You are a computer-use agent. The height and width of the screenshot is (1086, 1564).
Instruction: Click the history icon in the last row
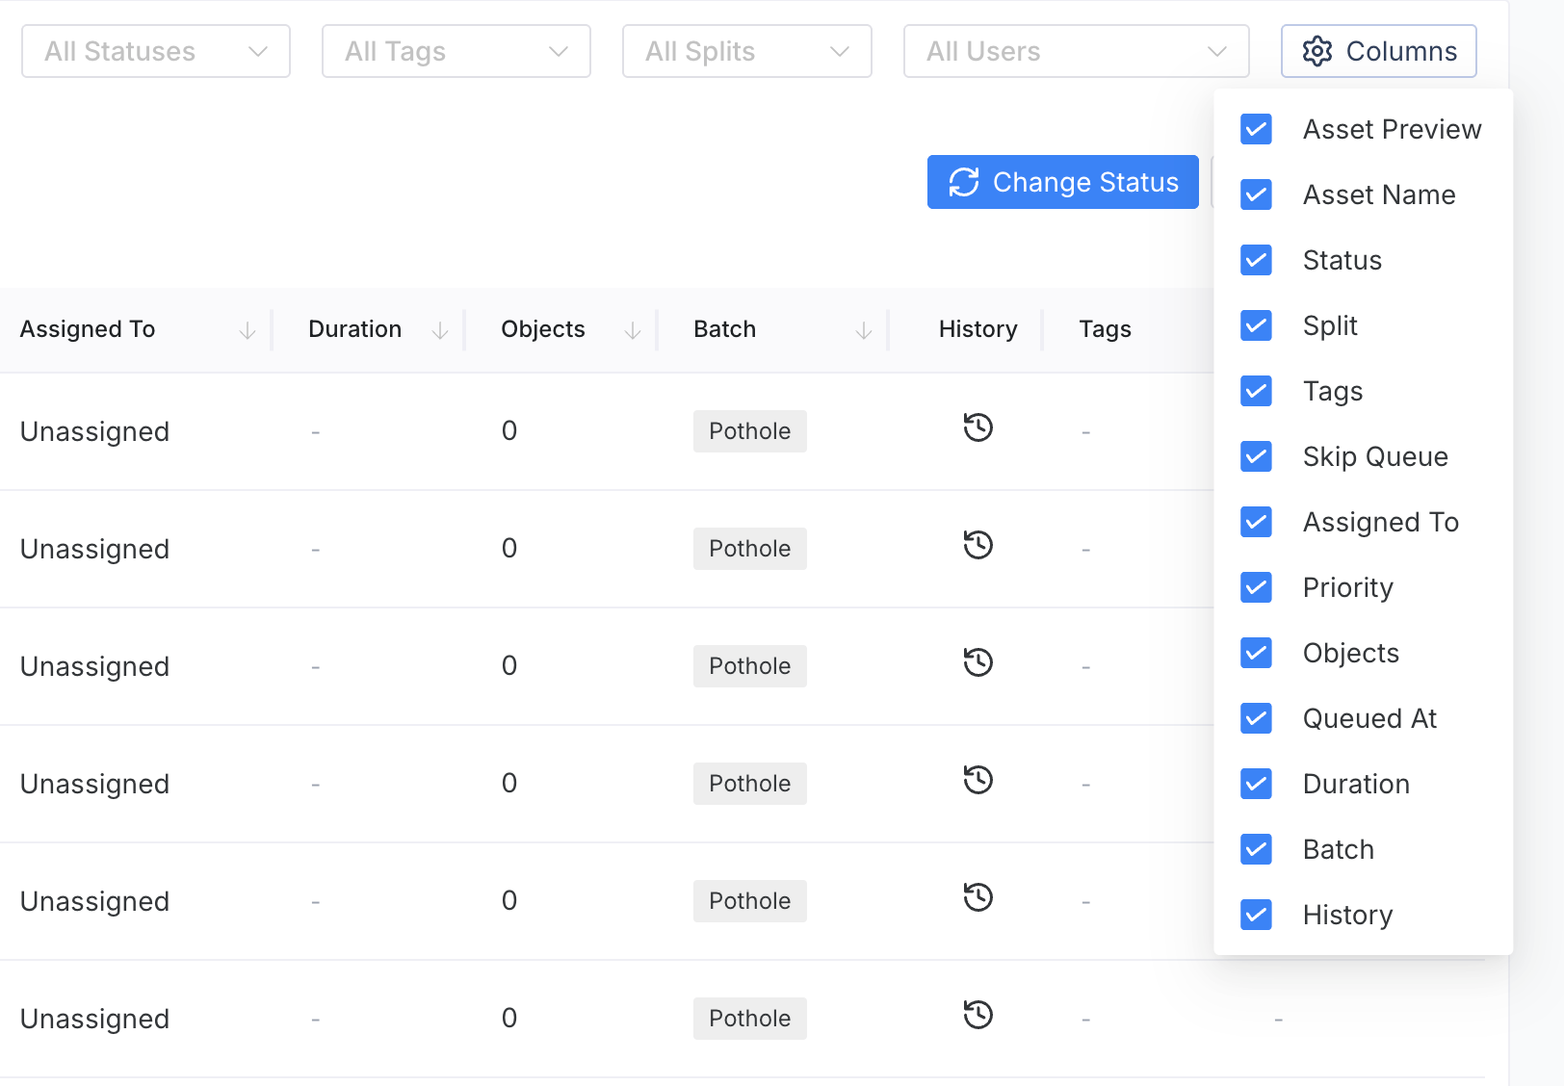tap(977, 1015)
